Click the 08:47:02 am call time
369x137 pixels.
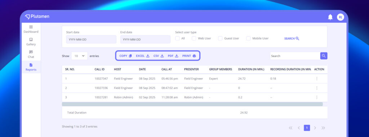tap(170, 88)
